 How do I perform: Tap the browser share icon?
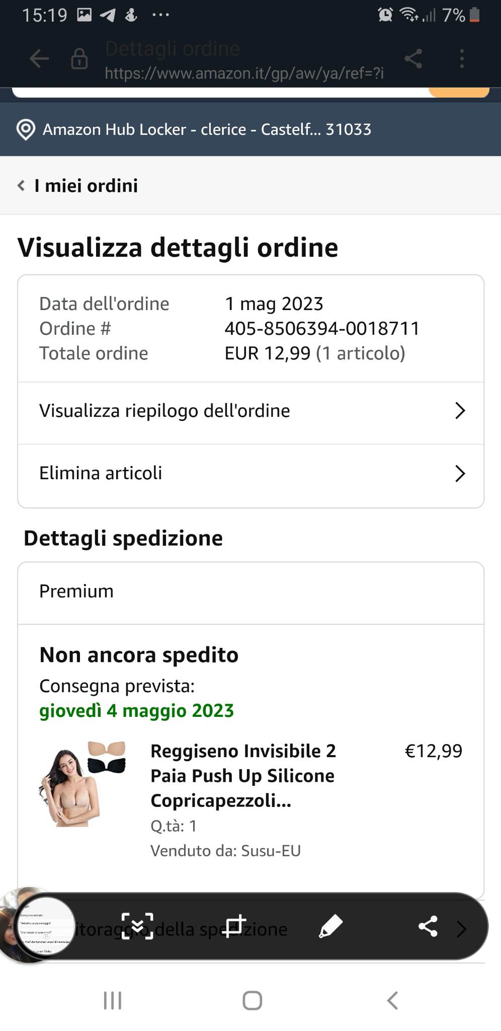pos(413,59)
